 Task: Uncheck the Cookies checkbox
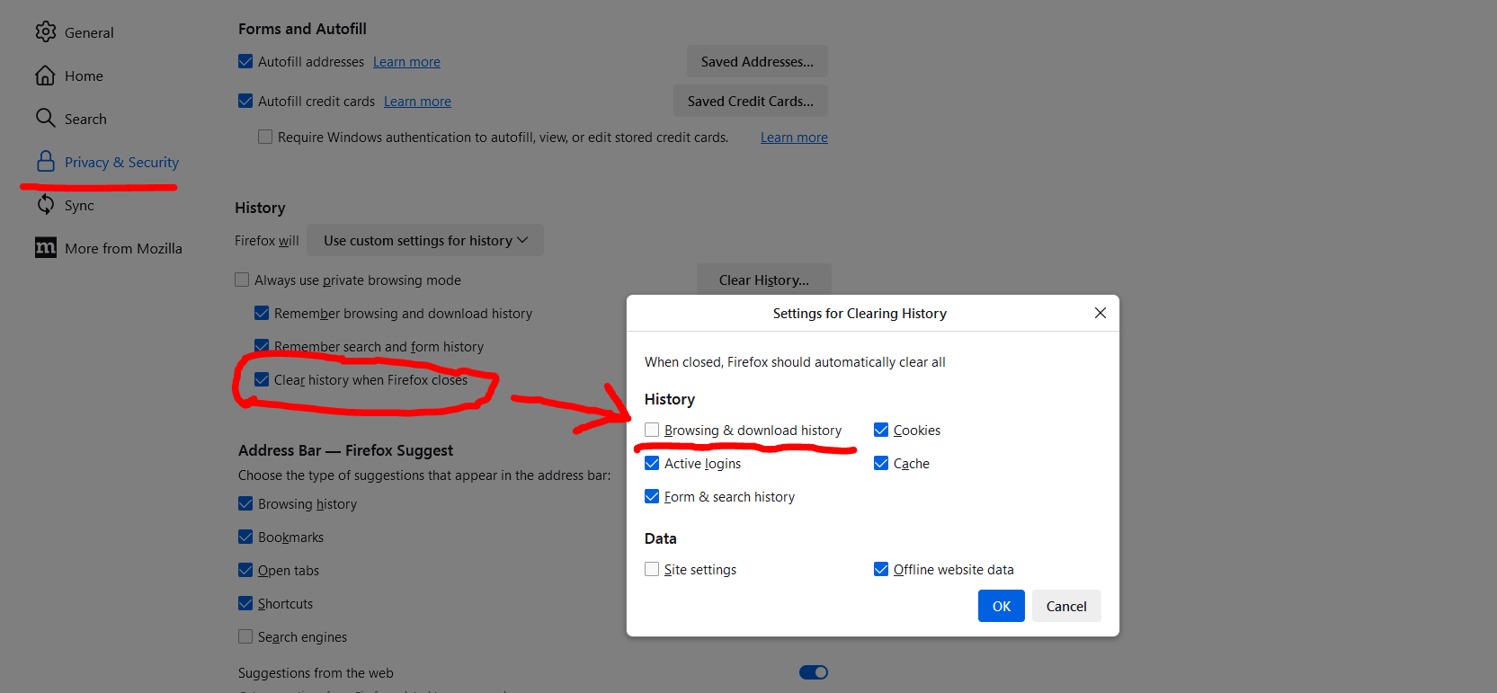(881, 430)
